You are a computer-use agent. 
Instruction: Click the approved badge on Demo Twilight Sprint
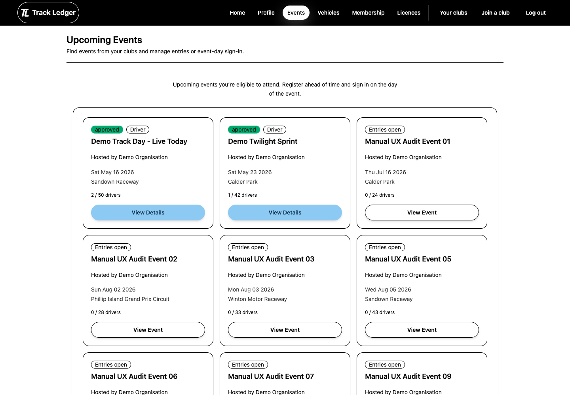[244, 130]
